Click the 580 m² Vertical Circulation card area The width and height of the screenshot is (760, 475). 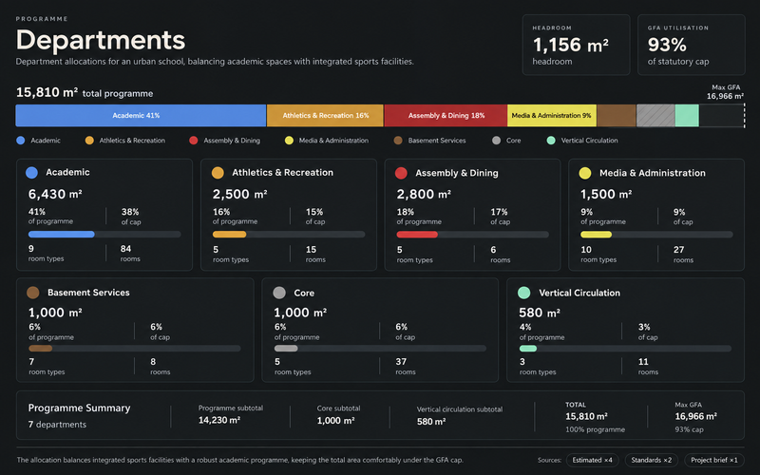pyautogui.click(x=540, y=313)
